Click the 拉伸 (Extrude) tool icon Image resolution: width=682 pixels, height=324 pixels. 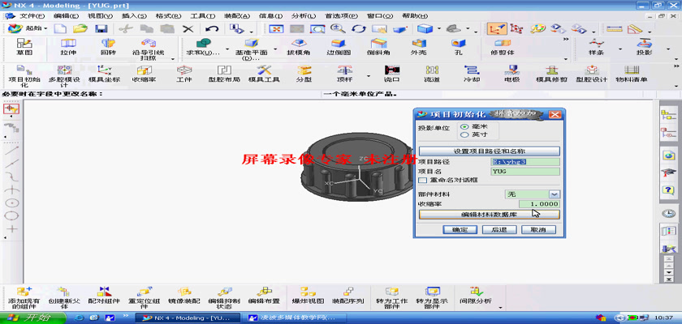pyautogui.click(x=68, y=46)
